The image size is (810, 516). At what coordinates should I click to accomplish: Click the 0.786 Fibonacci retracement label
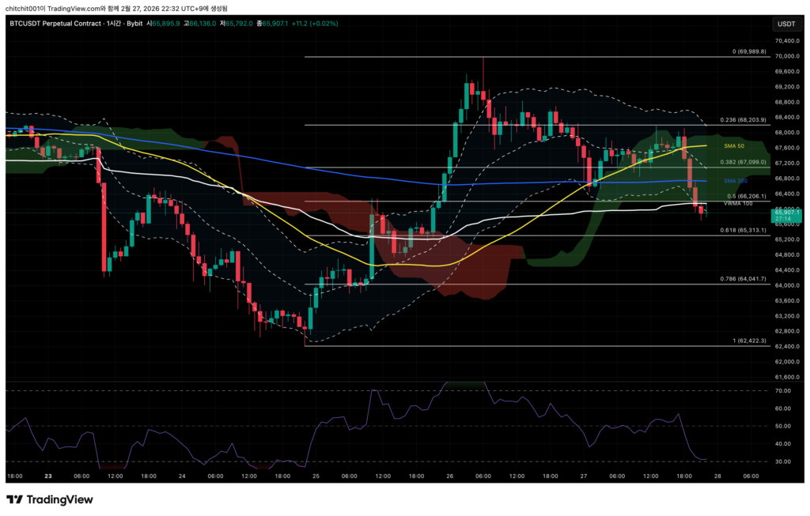coord(744,279)
